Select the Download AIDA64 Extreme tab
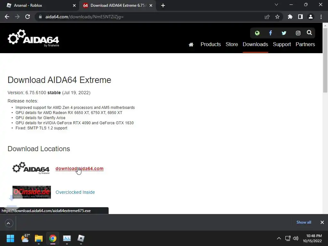 tap(118, 5)
